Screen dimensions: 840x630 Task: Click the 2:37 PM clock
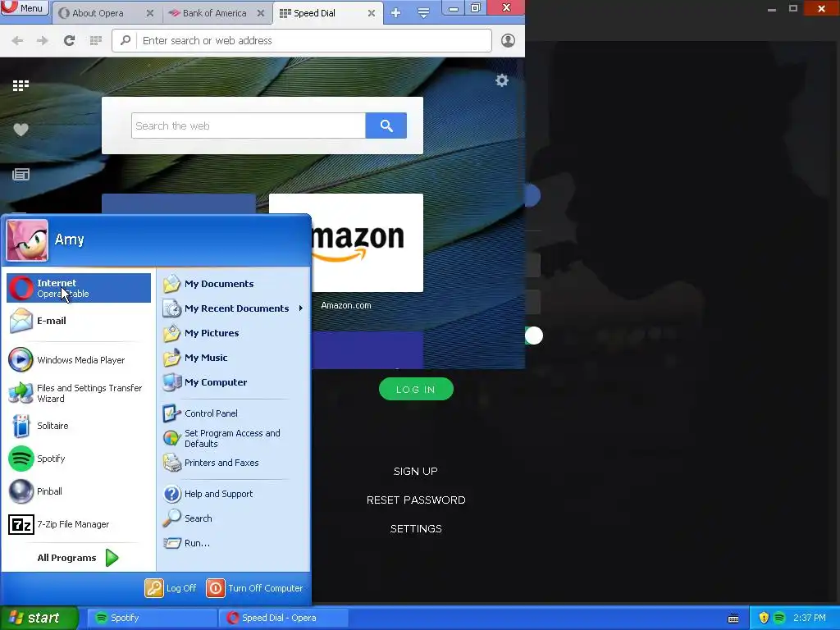(810, 618)
